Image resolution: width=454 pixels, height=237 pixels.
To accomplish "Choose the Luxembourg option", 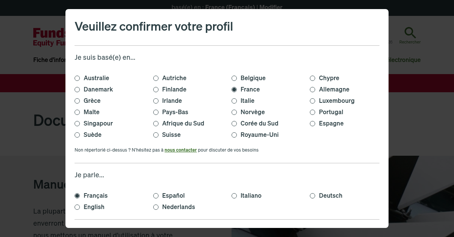I will click(313, 101).
